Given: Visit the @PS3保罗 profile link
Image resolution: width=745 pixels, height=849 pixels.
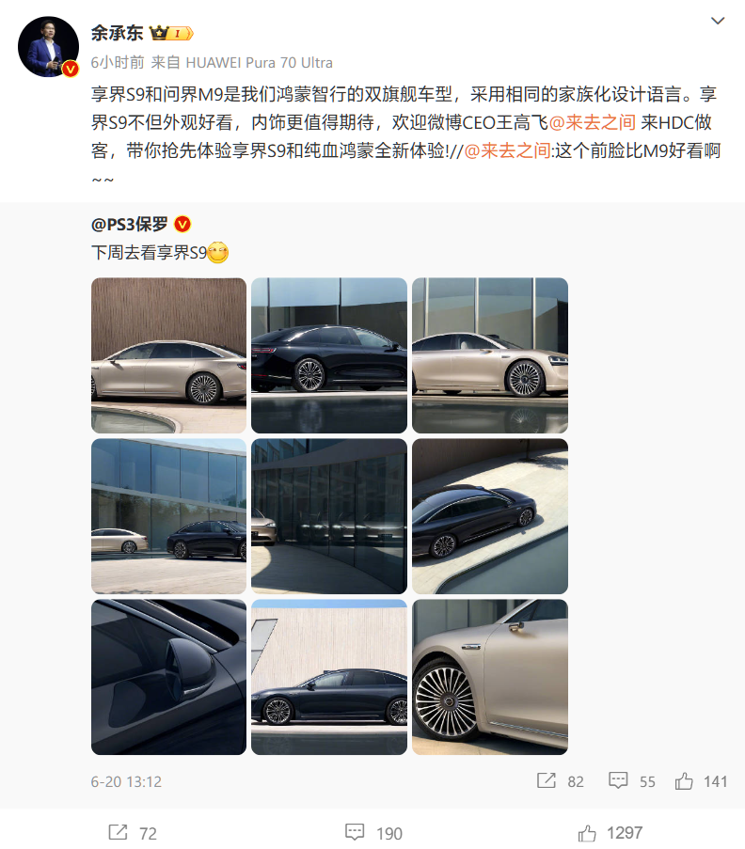Looking at the screenshot, I should click(x=130, y=224).
